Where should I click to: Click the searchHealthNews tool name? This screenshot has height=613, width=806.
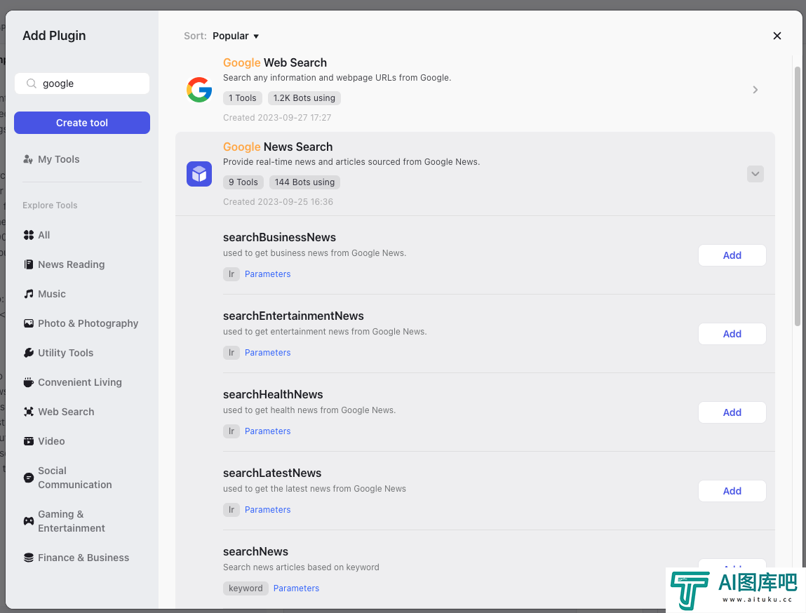[x=273, y=395]
